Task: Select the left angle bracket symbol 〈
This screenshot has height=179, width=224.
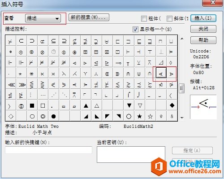Action: 171,95
